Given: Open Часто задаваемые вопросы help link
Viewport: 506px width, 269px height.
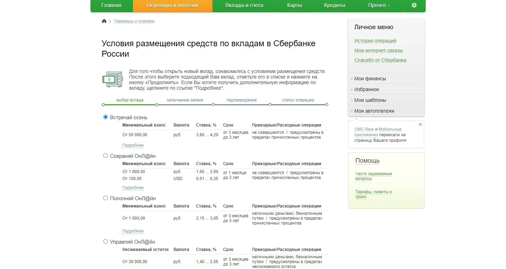Looking at the screenshot, I should (x=374, y=176).
